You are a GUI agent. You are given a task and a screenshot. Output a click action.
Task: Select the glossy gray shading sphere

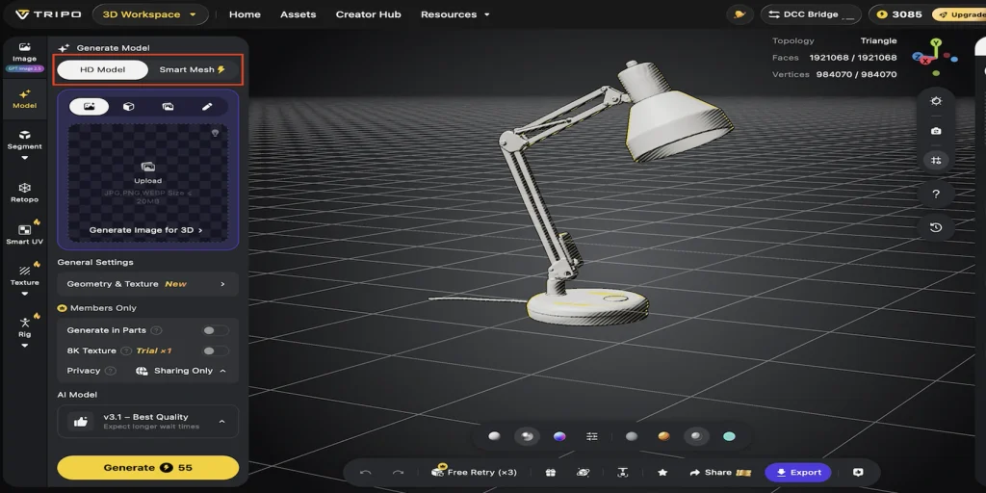(527, 436)
